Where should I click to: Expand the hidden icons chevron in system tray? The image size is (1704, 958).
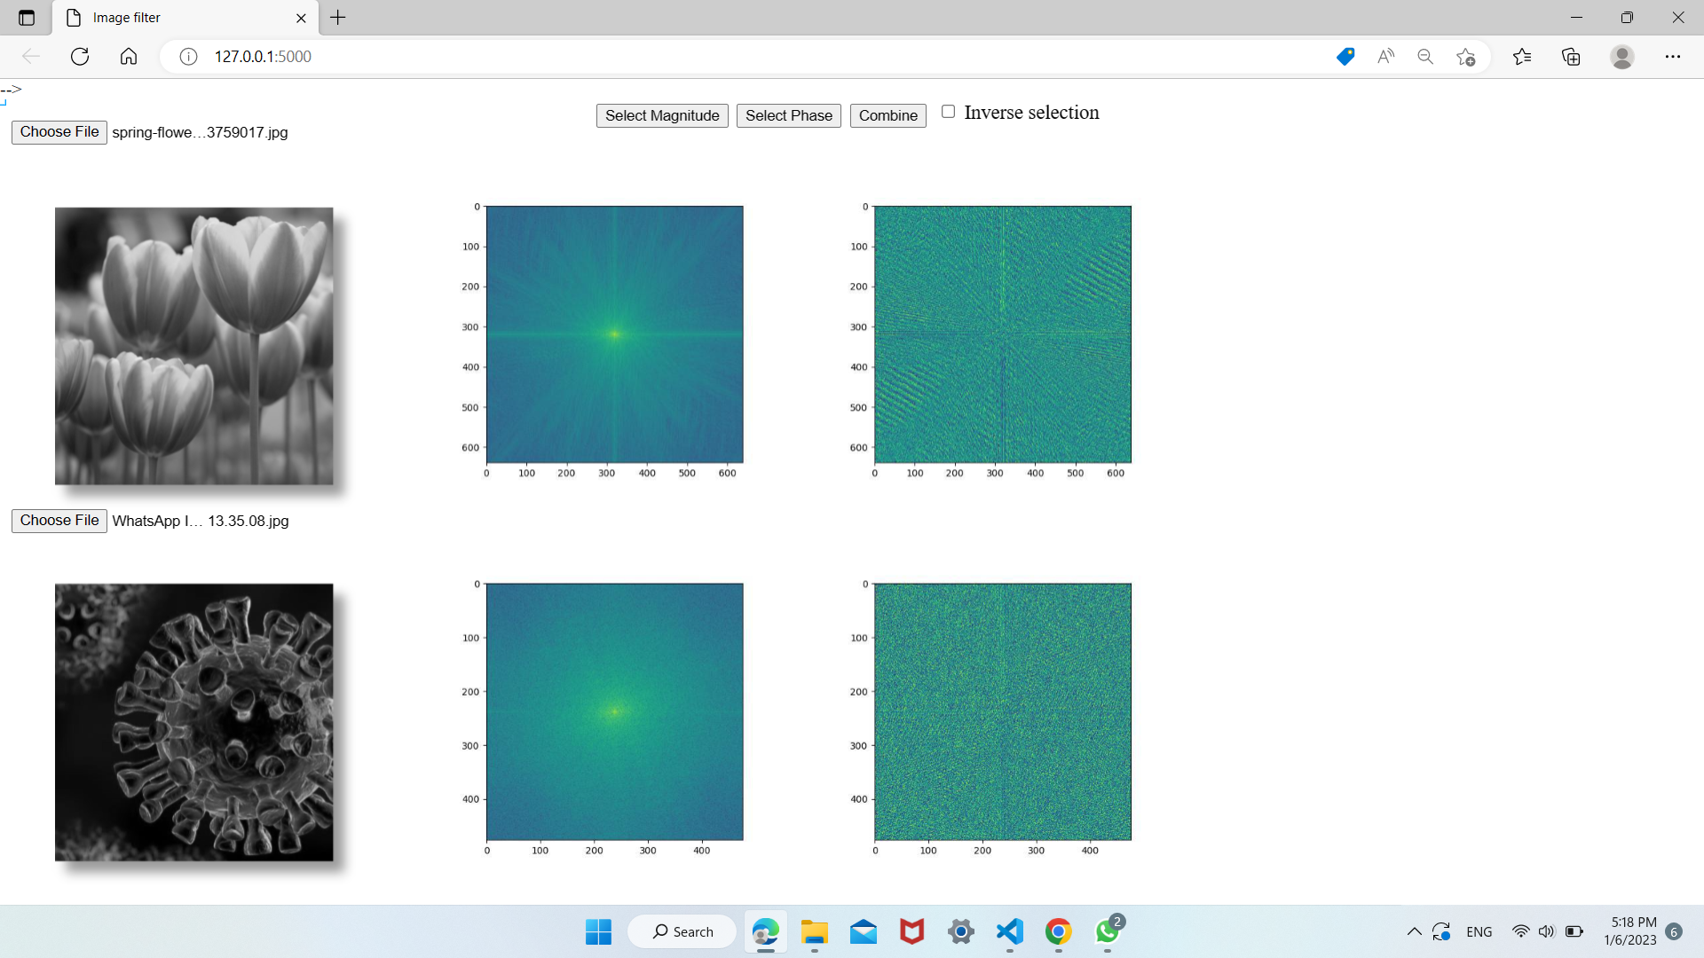(x=1415, y=931)
